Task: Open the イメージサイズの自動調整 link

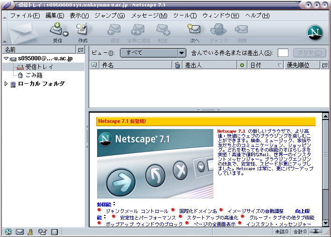Action: pyautogui.click(x=255, y=211)
